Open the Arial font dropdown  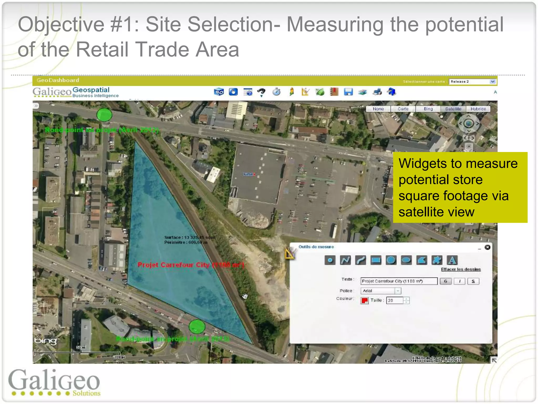[x=381, y=291]
